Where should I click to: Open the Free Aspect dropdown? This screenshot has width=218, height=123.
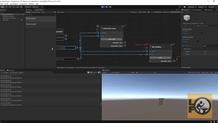[x=121, y=72]
